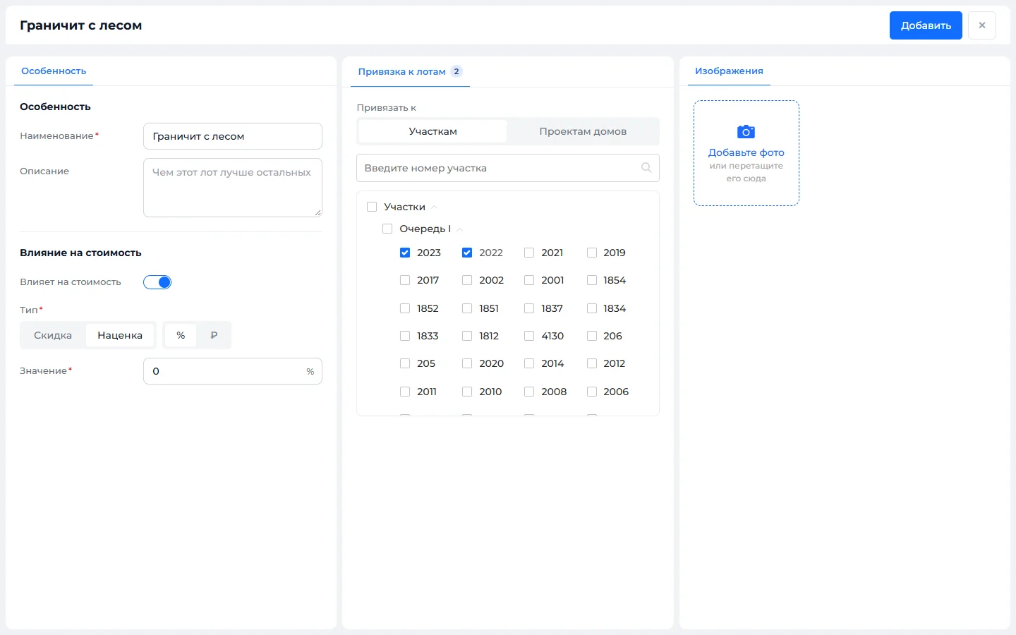Focus the Значение input field
Screen dimensions: 1016x635
[233, 371]
